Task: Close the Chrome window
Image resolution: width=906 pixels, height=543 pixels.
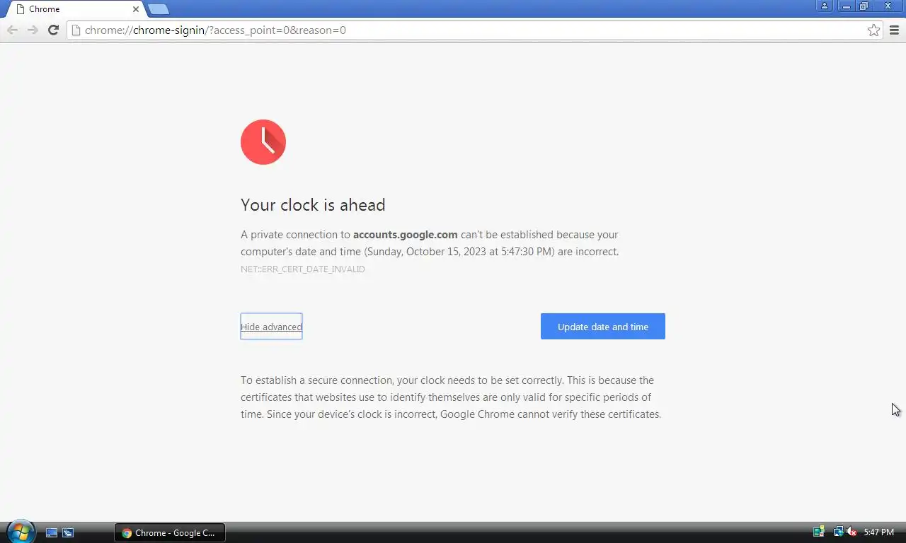Action: click(888, 6)
